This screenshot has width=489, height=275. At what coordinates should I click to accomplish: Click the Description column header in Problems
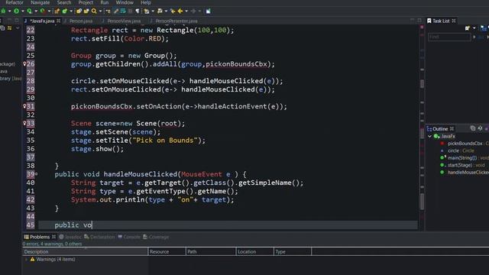[x=85, y=251]
